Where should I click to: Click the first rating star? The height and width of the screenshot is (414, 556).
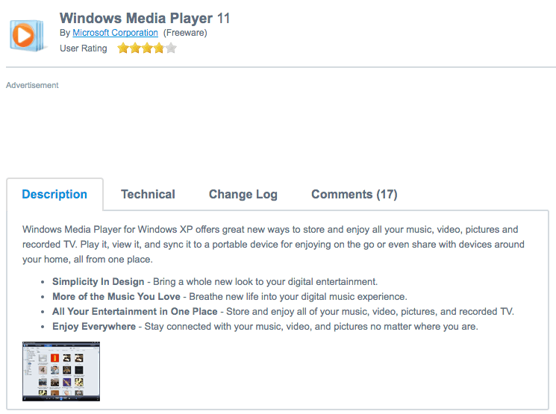tap(123, 48)
